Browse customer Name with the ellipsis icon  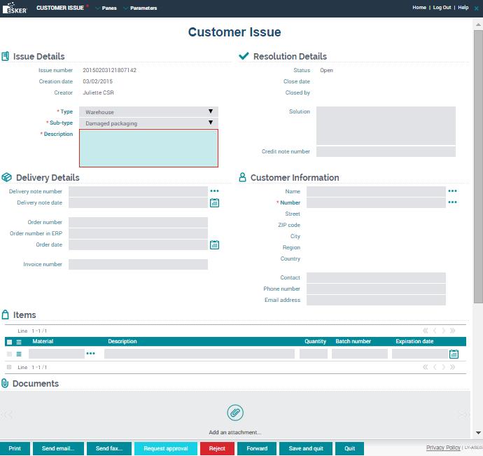tap(452, 191)
